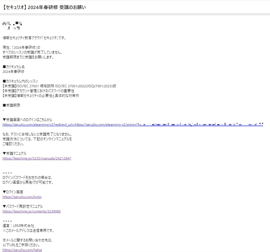This screenshot has width=270, height=252.
Task: Open the seculio.com/login link
Action: click(22, 197)
